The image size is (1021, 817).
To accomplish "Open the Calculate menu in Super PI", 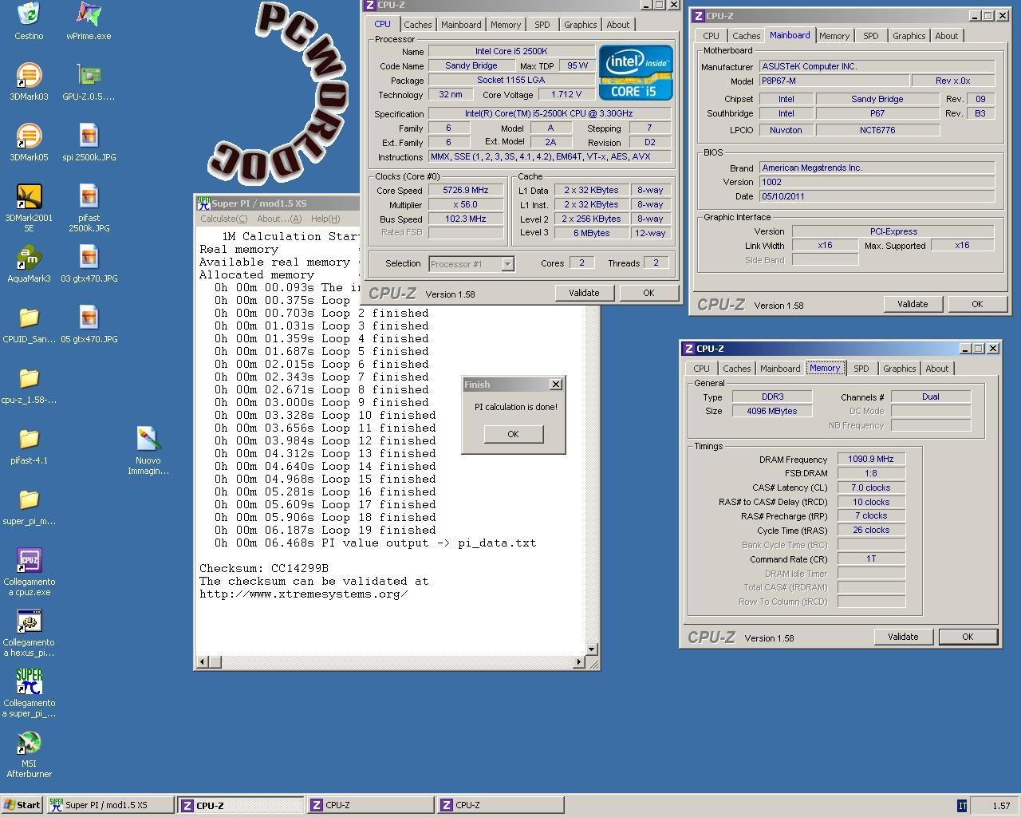I will pos(223,219).
